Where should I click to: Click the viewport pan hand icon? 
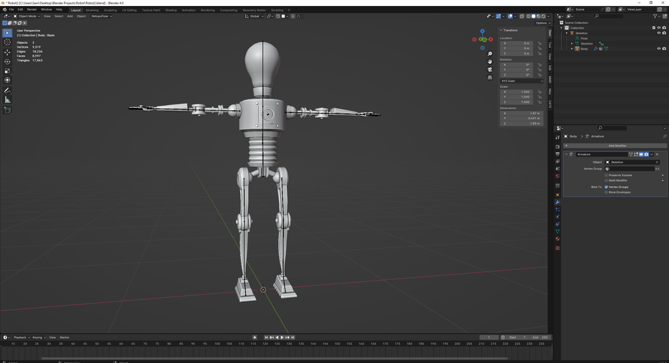coord(490,61)
